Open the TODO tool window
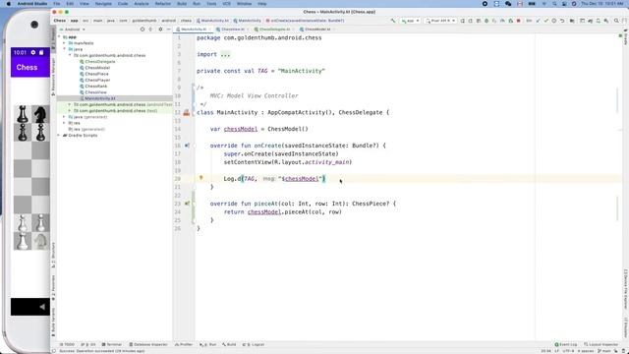The image size is (629, 354). 68,344
